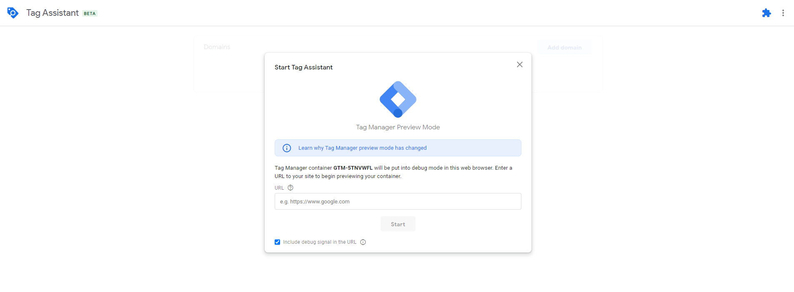Image resolution: width=794 pixels, height=292 pixels.
Task: Click the Start Tag Assistant dialog title
Action: 303,67
